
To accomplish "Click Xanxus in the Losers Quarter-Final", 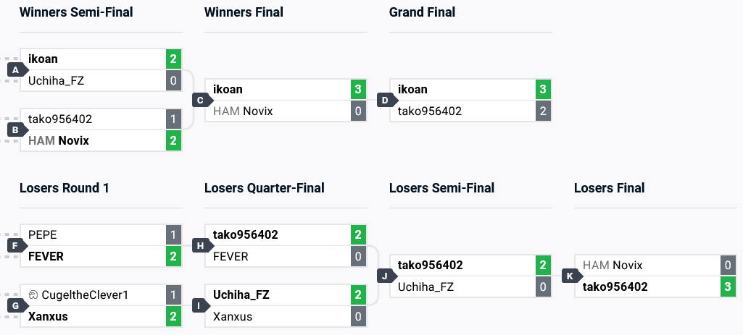I will click(x=233, y=316).
